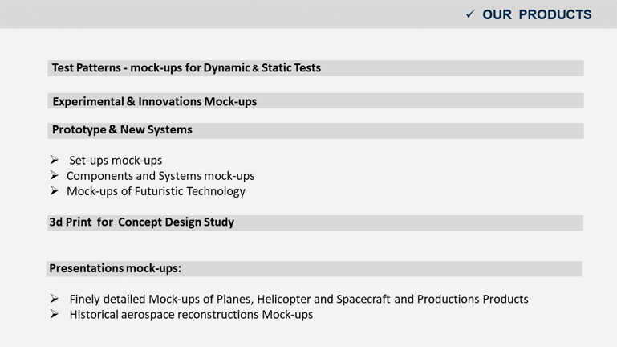
Task: Click the ampersand in Dynamic & Static Tests
Action: 256,68
